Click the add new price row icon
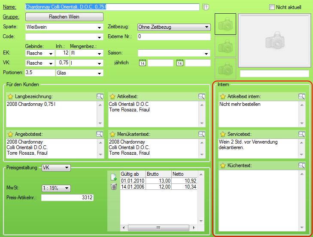 coord(114,177)
